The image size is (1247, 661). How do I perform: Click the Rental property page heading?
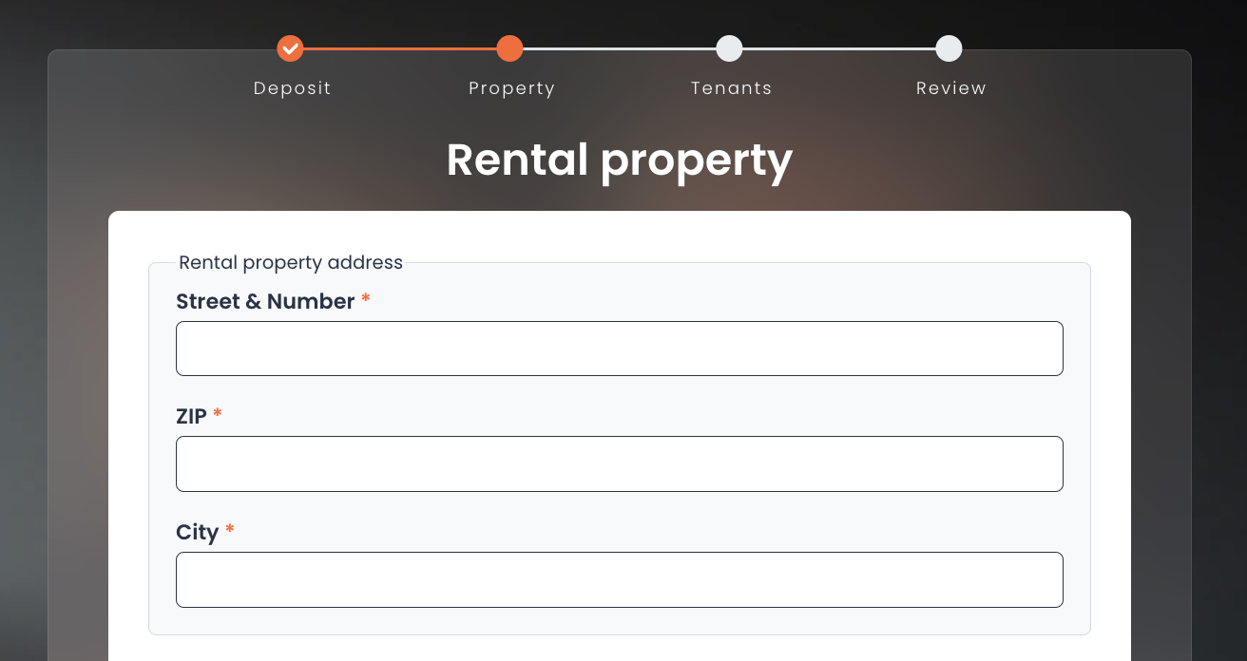tap(619, 160)
